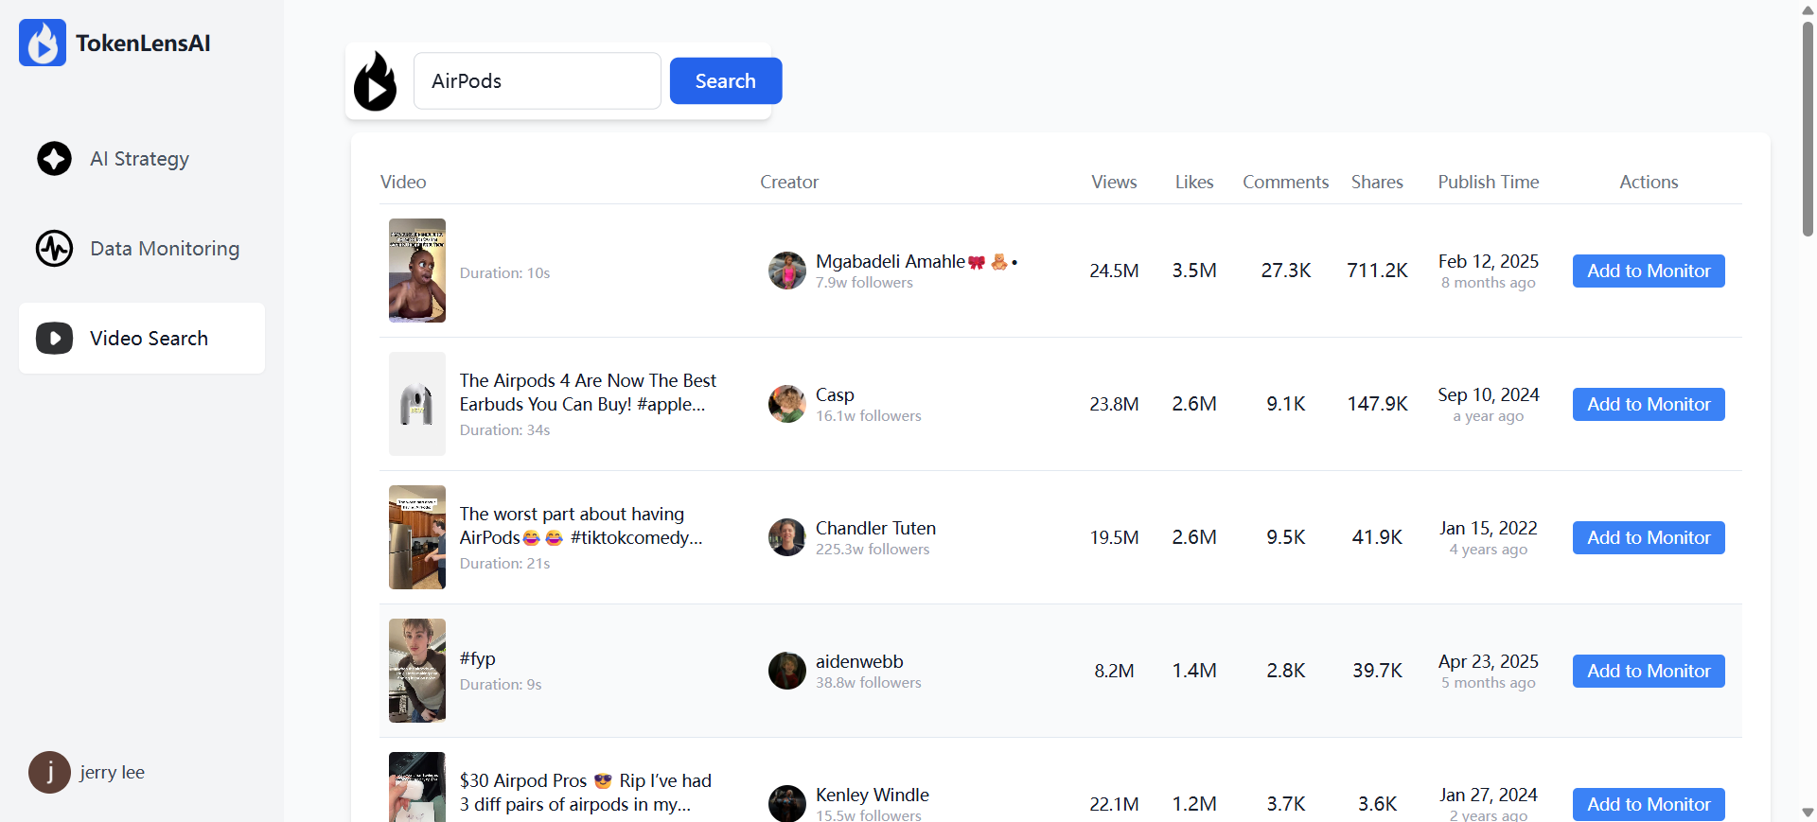Open thumbnail of 10s duration video

coord(417,271)
